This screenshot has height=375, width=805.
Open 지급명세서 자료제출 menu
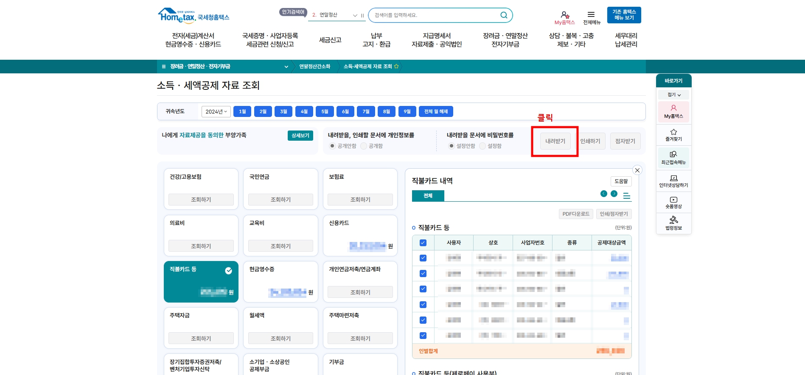pos(437,40)
